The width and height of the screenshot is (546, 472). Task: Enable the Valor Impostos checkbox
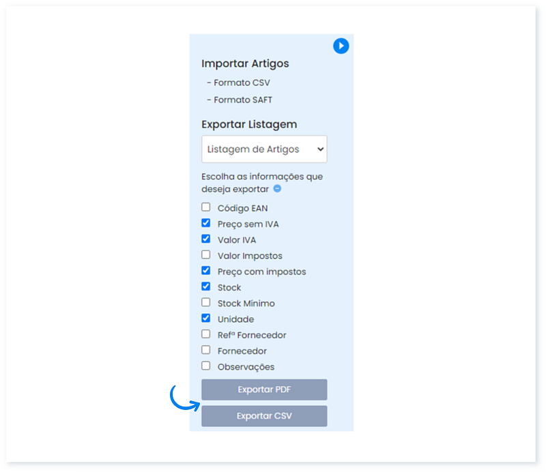[206, 255]
